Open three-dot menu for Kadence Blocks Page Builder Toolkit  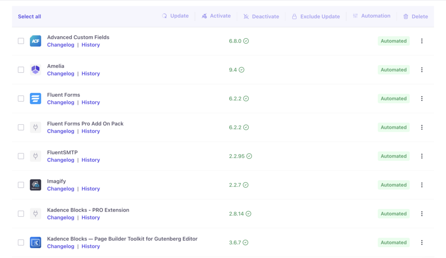(422, 242)
